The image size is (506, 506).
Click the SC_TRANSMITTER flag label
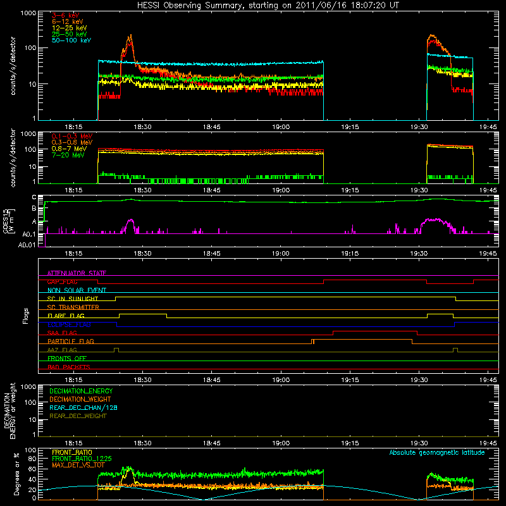click(73, 307)
